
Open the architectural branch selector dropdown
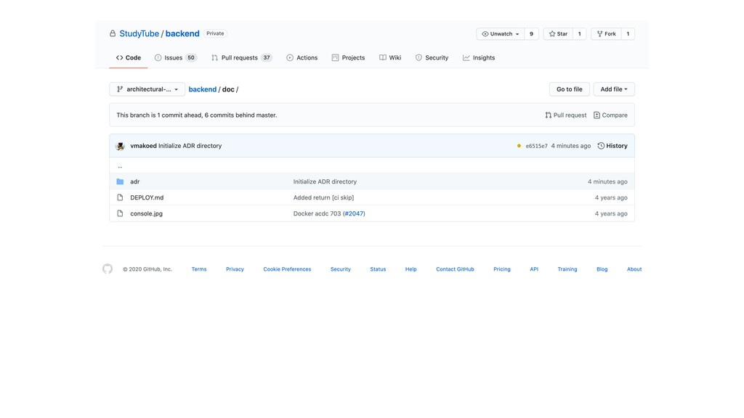click(x=147, y=89)
